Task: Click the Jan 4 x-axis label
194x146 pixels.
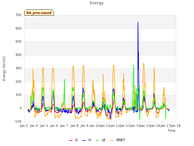Action: (x=34, y=126)
